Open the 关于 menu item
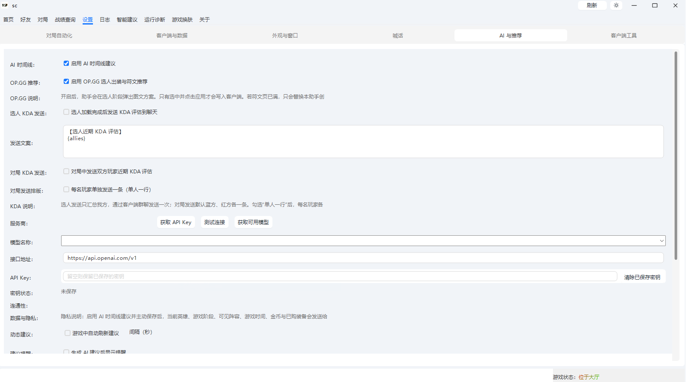The image size is (686, 382). coord(204,20)
